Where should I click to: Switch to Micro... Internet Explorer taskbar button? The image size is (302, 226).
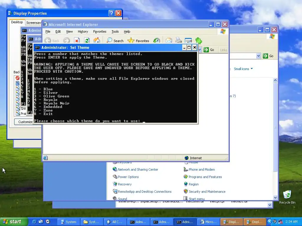(x=209, y=222)
